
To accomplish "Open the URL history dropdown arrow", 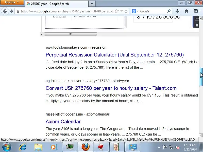I will [x=122, y=11].
